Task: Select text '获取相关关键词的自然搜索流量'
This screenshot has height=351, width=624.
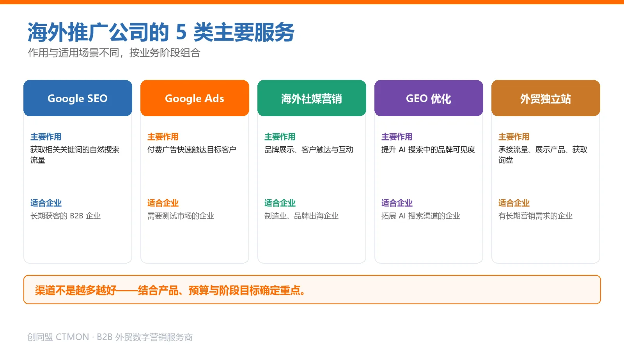Action: point(75,155)
